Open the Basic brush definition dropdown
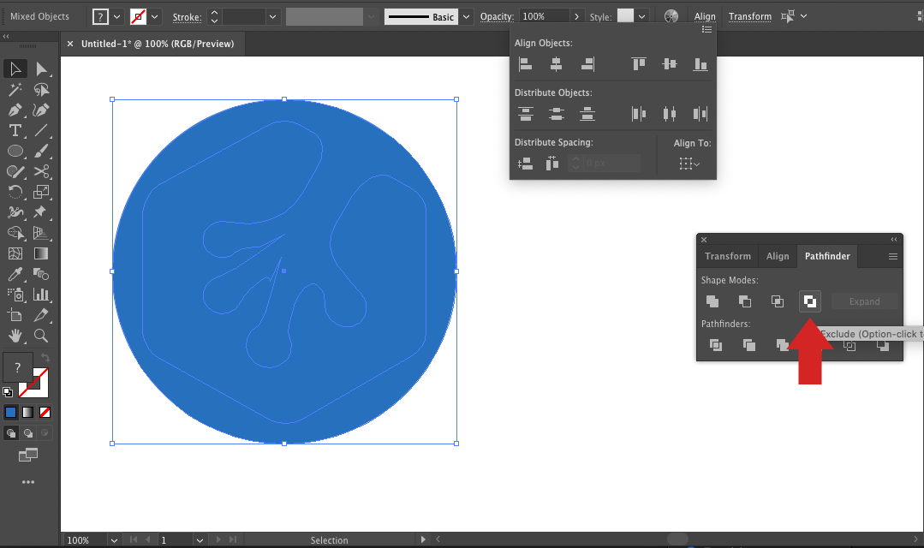This screenshot has height=548, width=924. tap(467, 16)
